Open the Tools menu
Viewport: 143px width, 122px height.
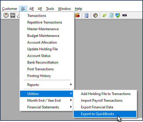(x=50, y=9)
